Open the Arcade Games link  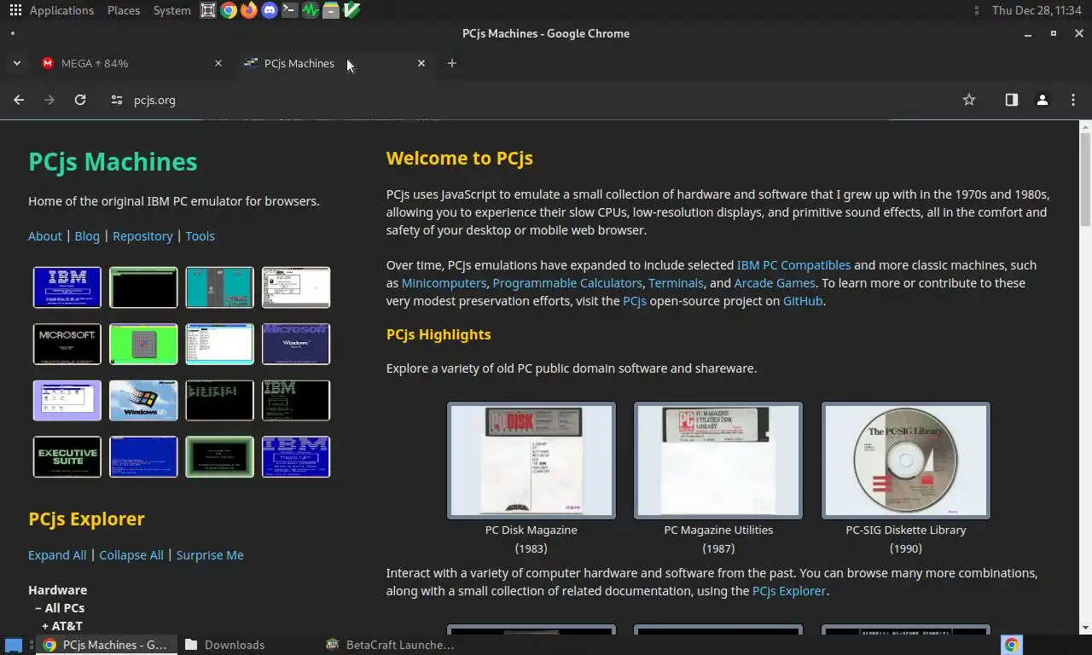(775, 283)
